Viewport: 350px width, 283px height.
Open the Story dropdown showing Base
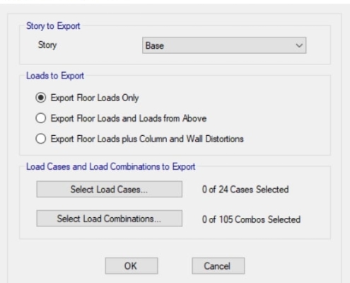pyautogui.click(x=224, y=45)
